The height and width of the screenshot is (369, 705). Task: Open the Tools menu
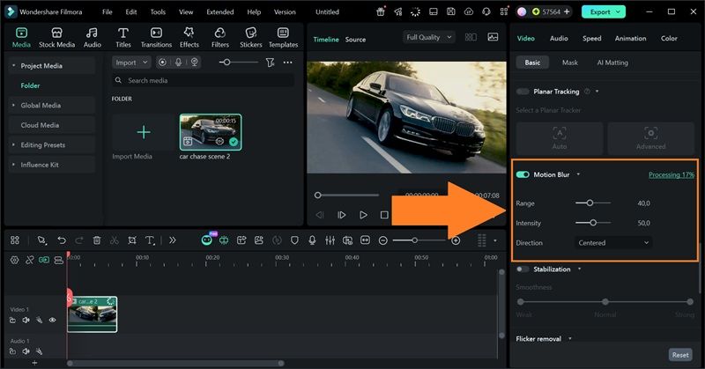coord(158,12)
